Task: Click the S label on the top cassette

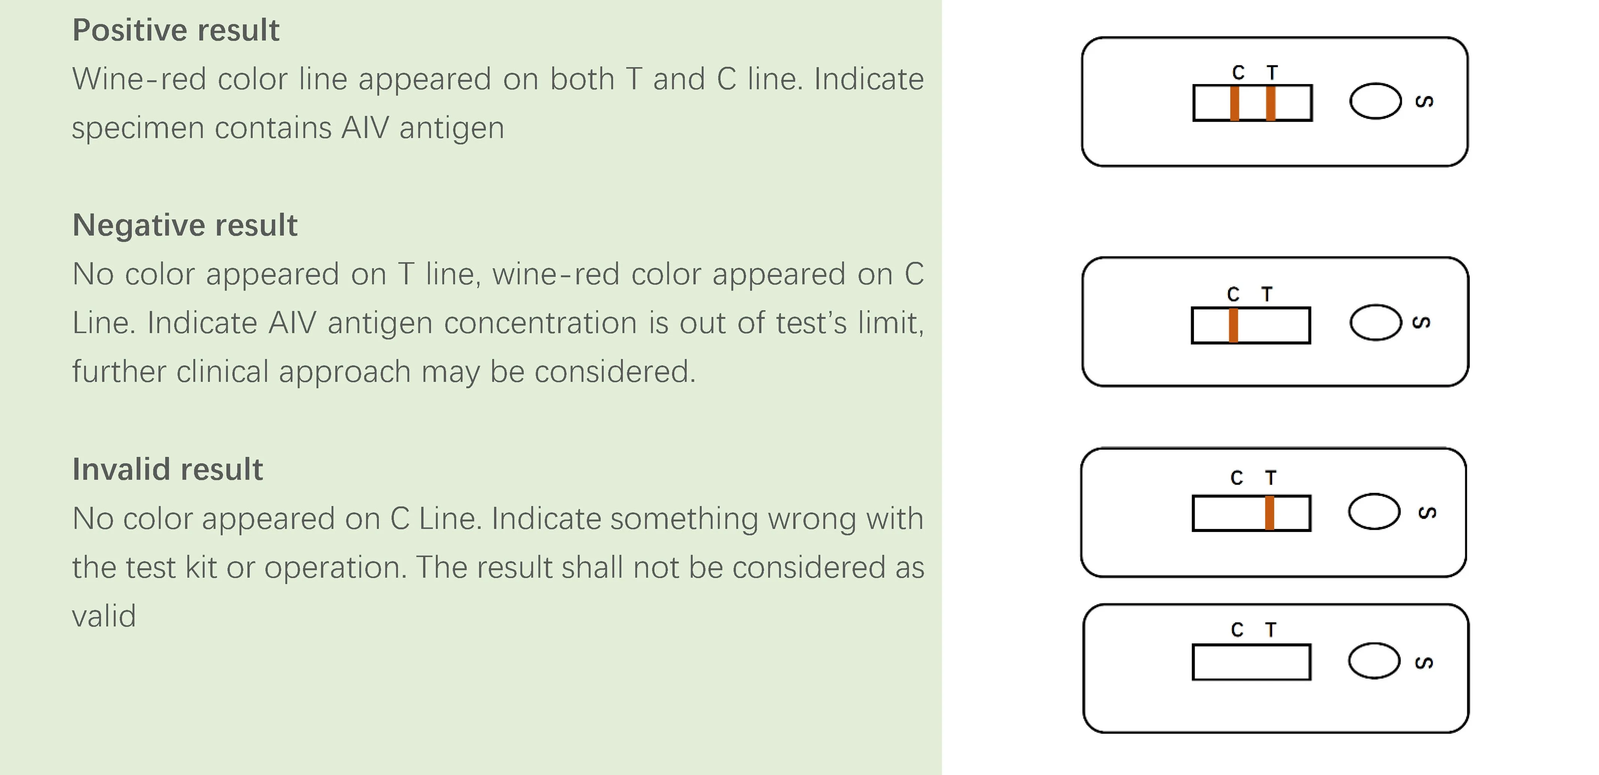Action: tap(1424, 101)
